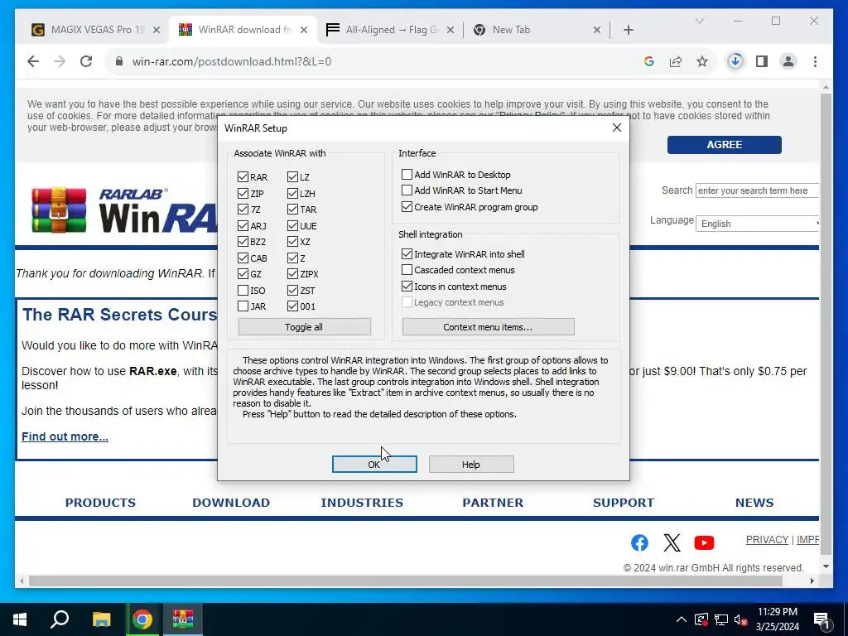
Task: Check Add WinRAR to Start Menu
Action: coord(407,190)
